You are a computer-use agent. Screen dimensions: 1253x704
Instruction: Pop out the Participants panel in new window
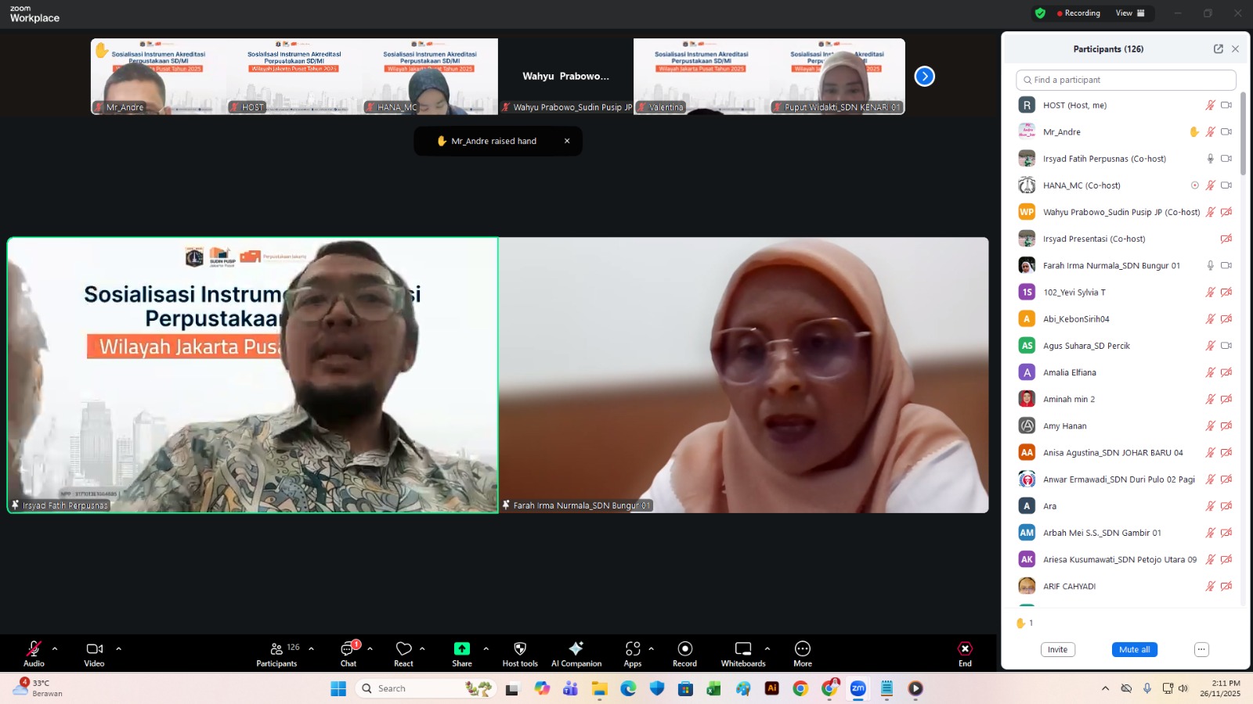(1218, 48)
